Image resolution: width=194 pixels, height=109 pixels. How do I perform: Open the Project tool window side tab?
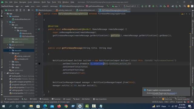[2, 13]
